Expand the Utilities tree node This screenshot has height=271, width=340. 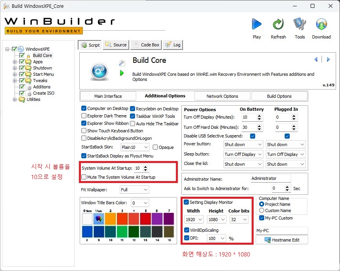(x=15, y=100)
